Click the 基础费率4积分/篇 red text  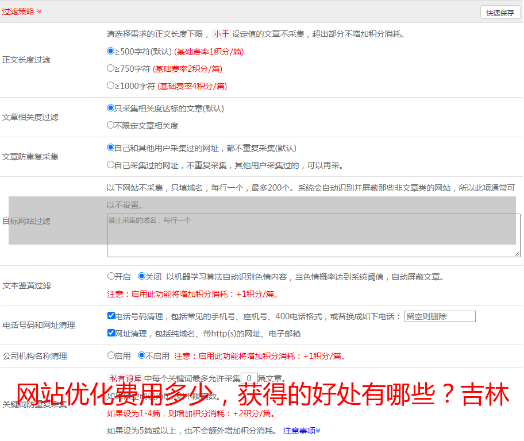click(192, 86)
